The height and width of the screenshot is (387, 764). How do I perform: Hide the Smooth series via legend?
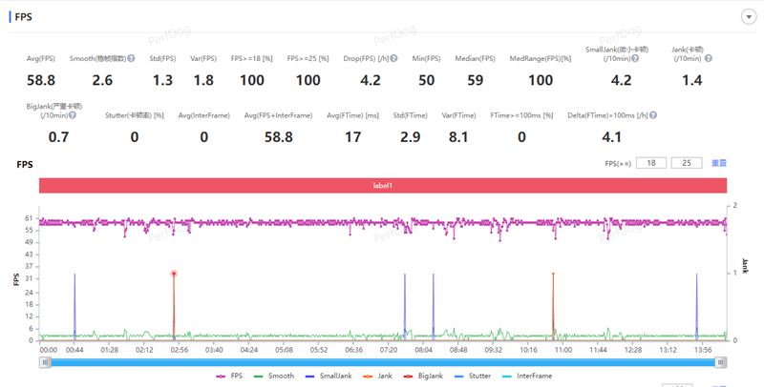click(x=273, y=377)
